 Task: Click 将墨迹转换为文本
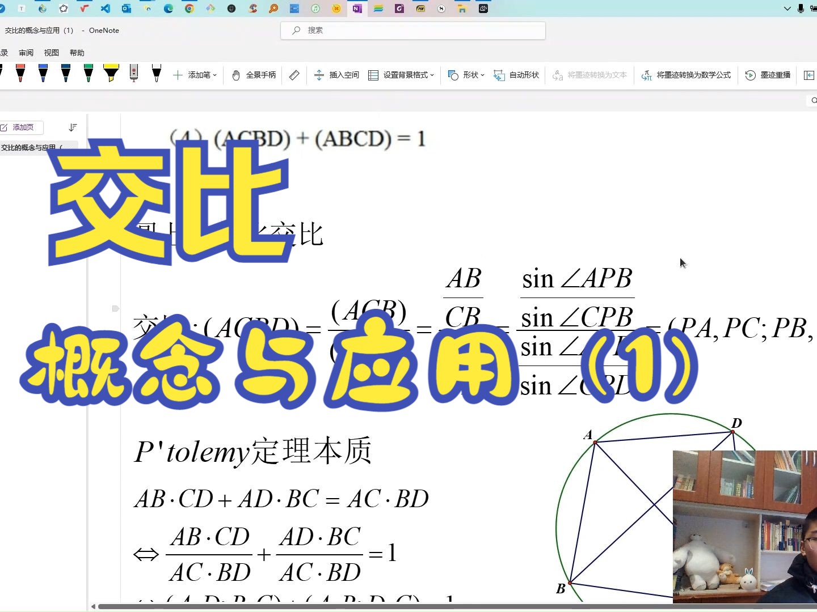pyautogui.click(x=589, y=75)
